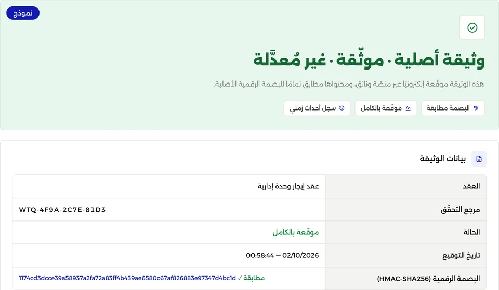Click the البصمة مطابقة chip label
Screen dimensions: 499x290
pyautogui.click(x=448, y=108)
